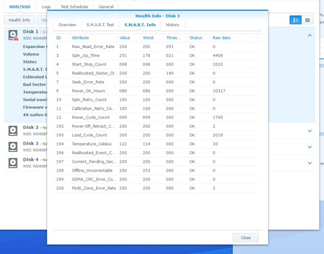Select the UDMA_CRC_Error_Co... attribute
Viewport: 324px width, 254px height.
[x=156, y=179]
